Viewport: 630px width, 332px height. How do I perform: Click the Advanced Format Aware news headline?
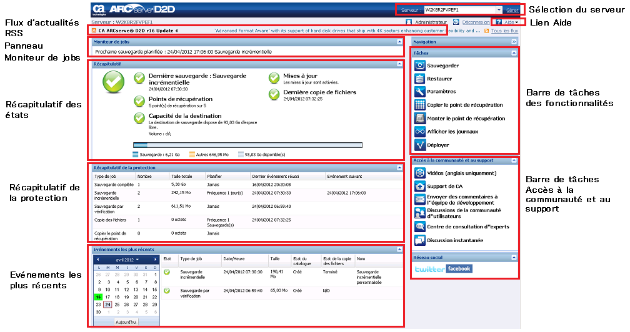click(347, 31)
